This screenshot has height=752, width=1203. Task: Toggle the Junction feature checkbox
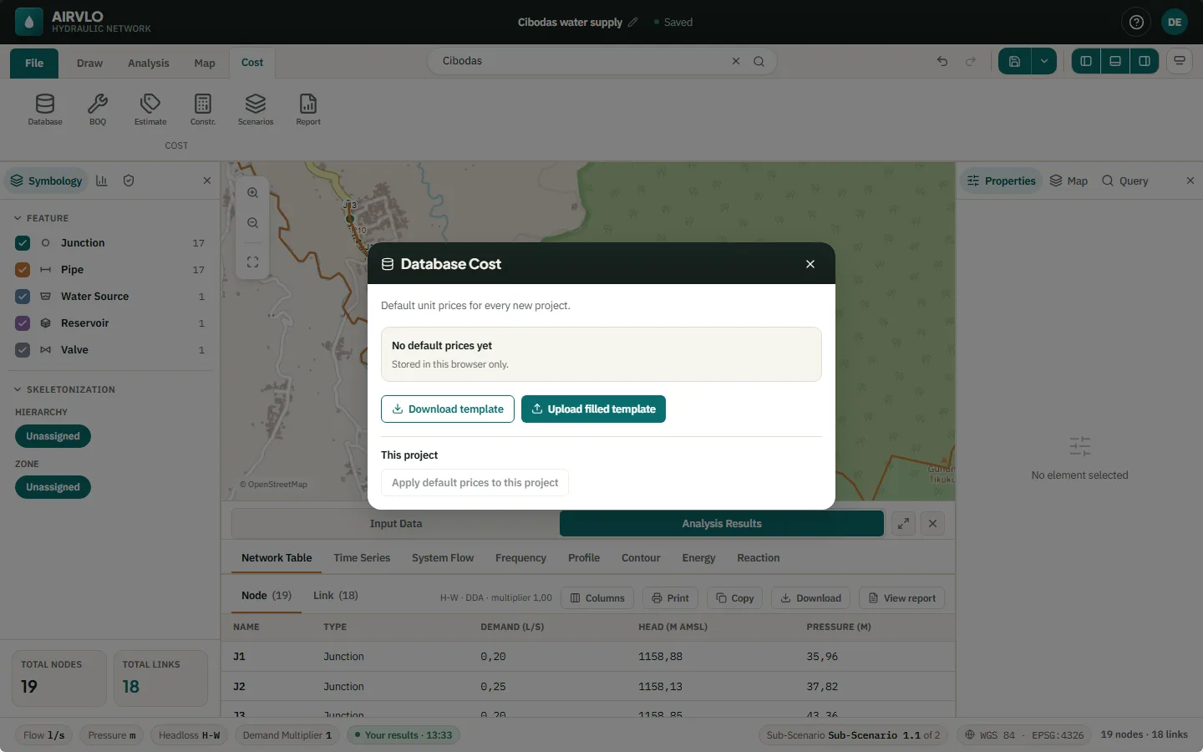click(x=23, y=243)
